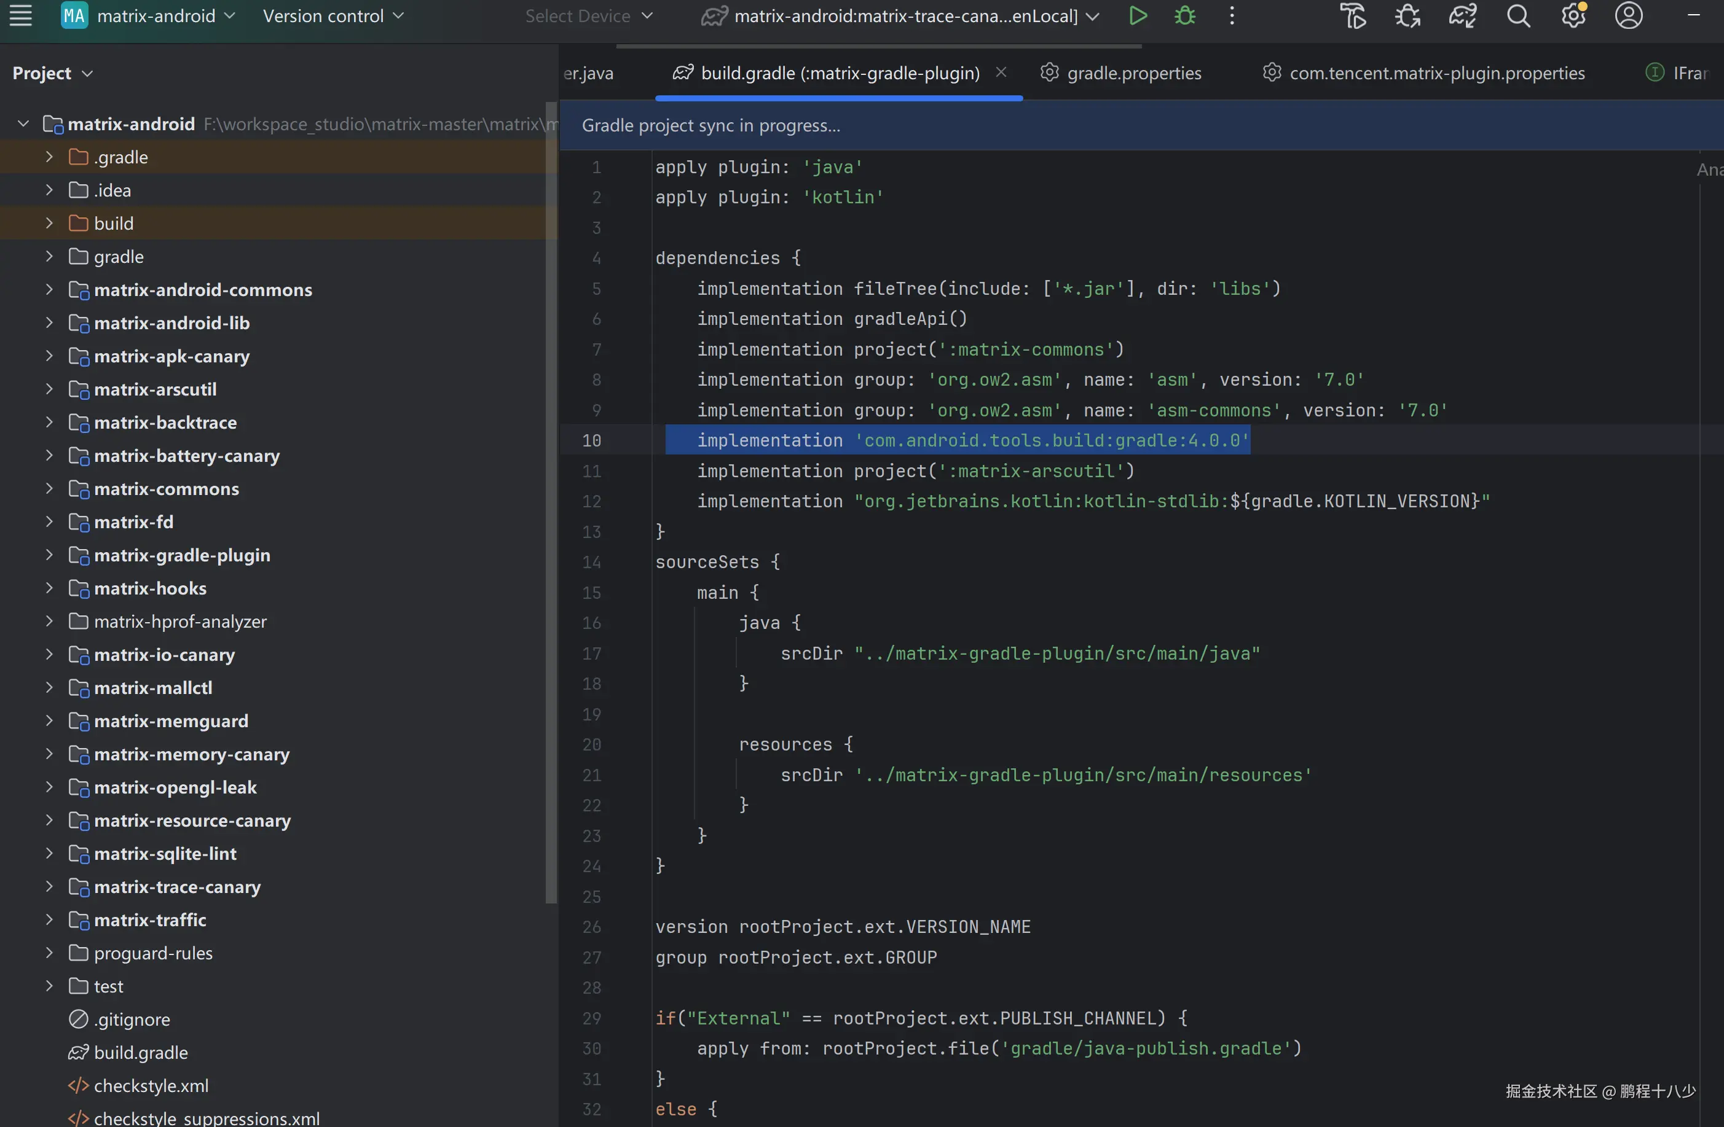Screen dimensions: 1724x1127
Task: Open IDE settings gear icon
Action: [1573, 16]
